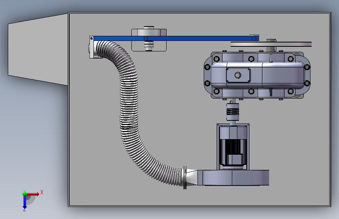Click the blue Z axis of the view triad
Viewport: 339px width, 219px height.
pos(25,203)
